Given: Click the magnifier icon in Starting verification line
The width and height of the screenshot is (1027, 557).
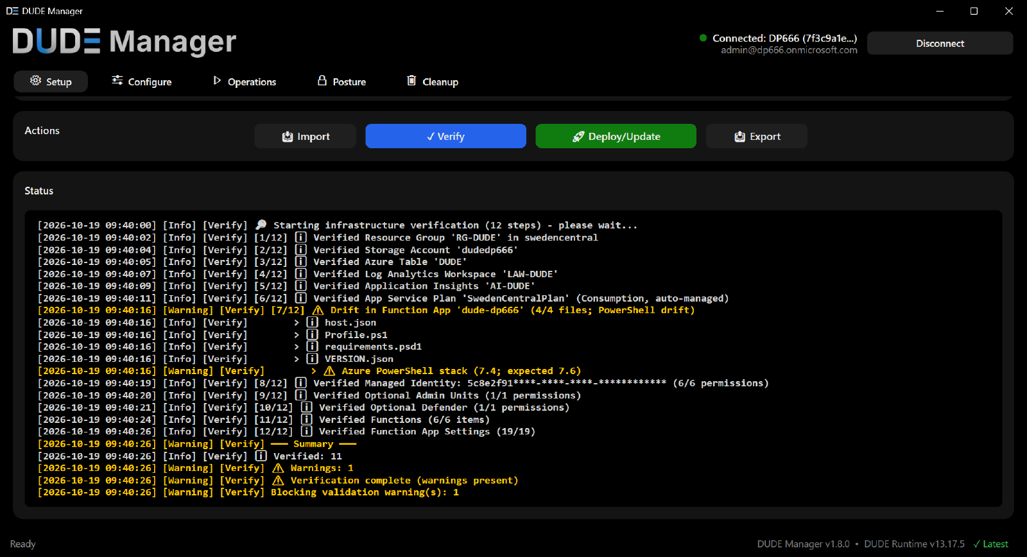Looking at the screenshot, I should (x=261, y=225).
